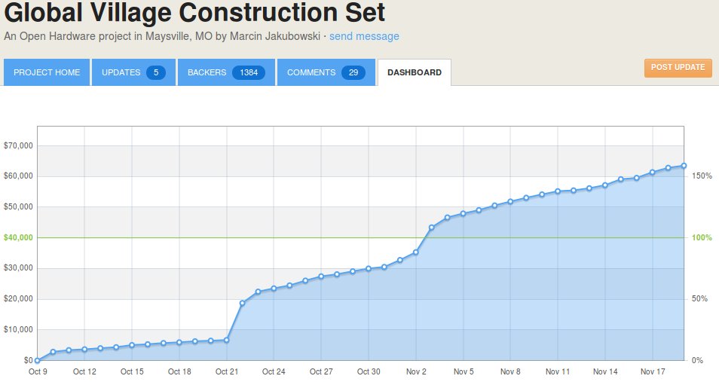719x382 pixels.
Task: Click the Oct 21 date label
Action: click(227, 371)
